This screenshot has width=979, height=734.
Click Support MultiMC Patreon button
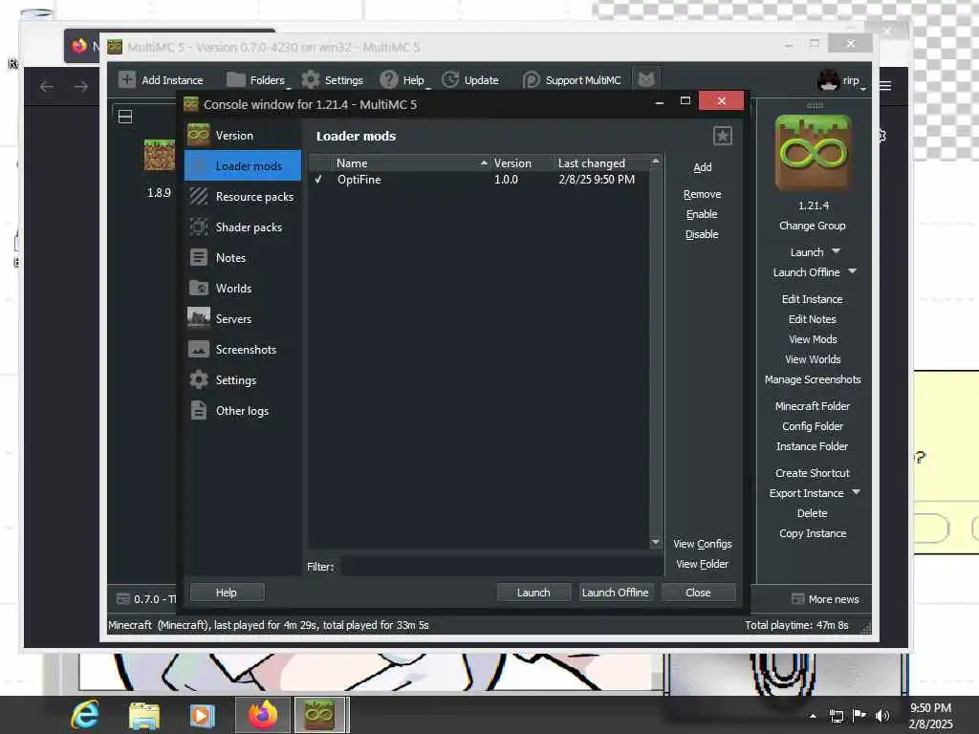point(572,80)
